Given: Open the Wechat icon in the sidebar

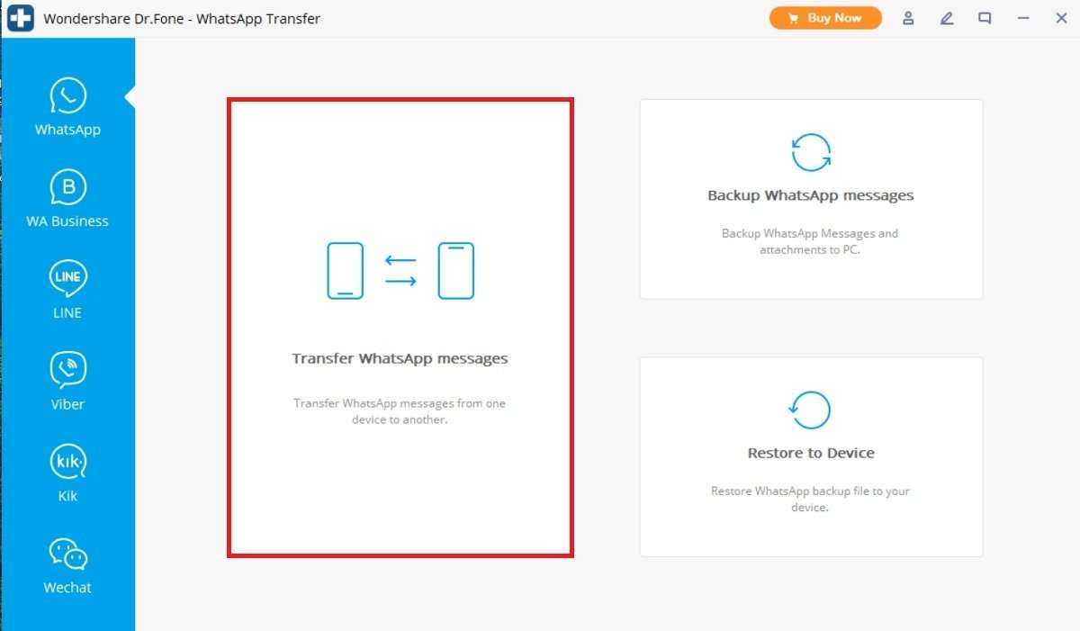Looking at the screenshot, I should [x=67, y=554].
